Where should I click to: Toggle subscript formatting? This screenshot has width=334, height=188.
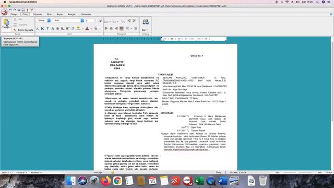click(x=63, y=28)
